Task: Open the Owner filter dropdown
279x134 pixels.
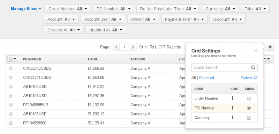Action: click(143, 19)
